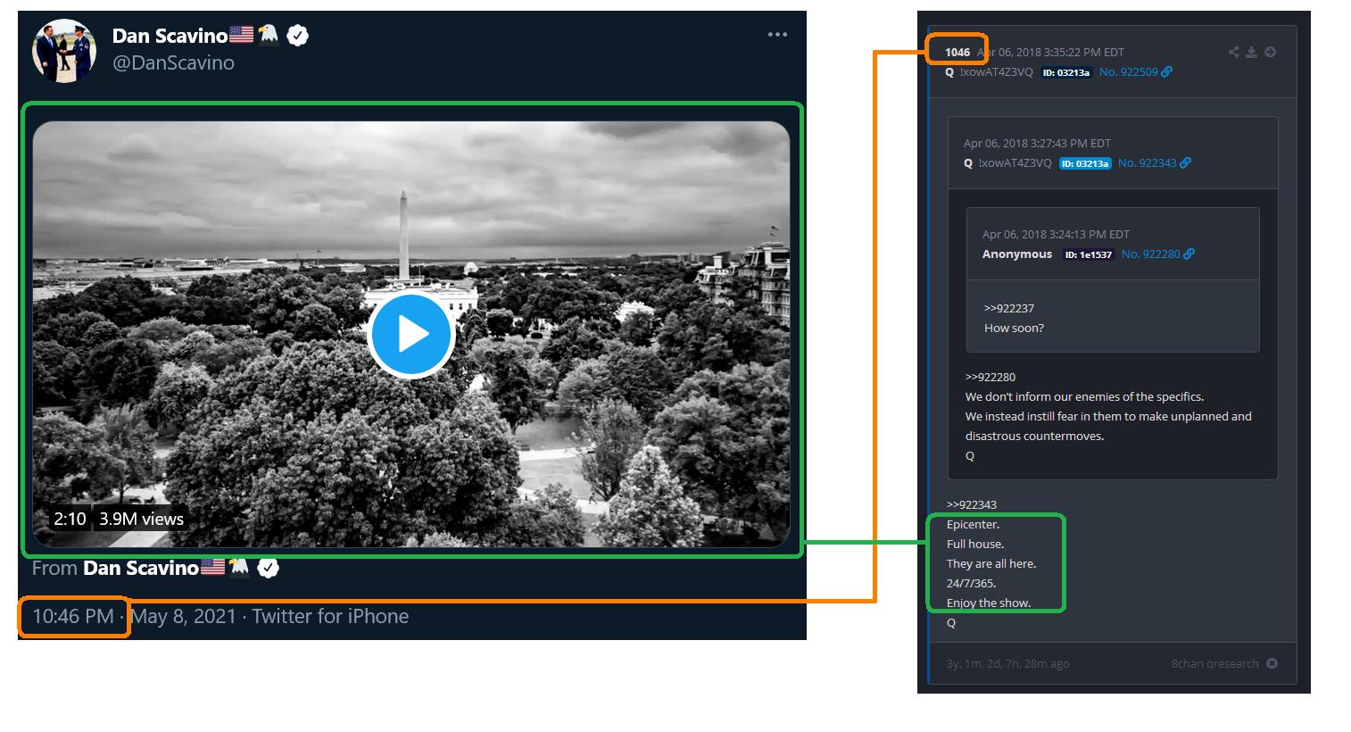Click the '8chan qresearch' source label
Viewport: 1351px width, 732px height.
[1215, 663]
